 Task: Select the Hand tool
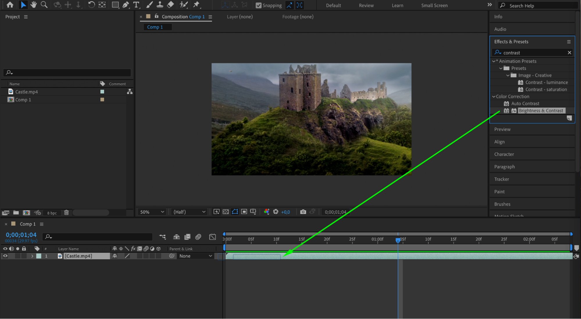(x=34, y=5)
